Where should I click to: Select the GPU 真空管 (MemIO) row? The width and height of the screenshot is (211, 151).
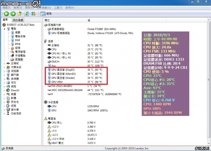[75, 74]
